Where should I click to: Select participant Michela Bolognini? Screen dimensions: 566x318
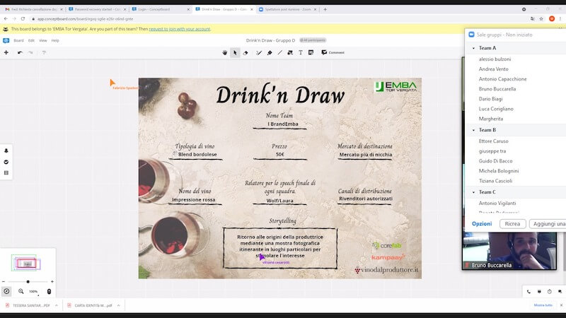coord(499,171)
